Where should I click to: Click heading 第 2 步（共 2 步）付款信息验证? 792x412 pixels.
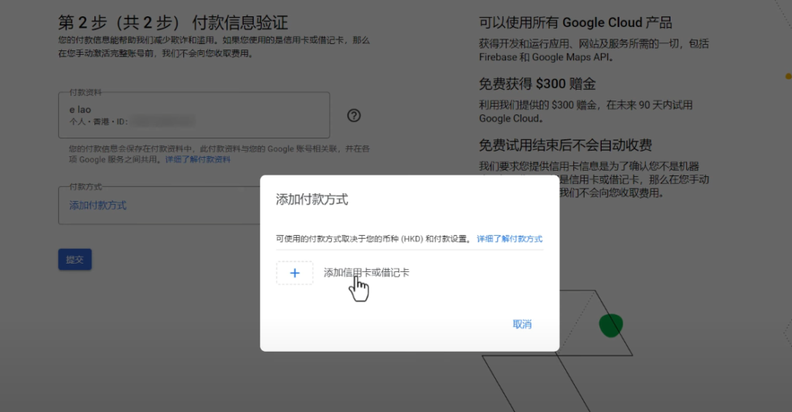tap(172, 22)
